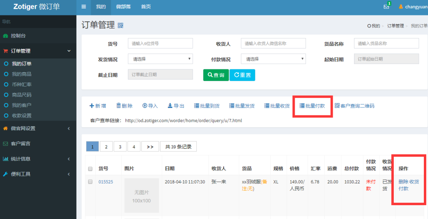The height and width of the screenshot is (219, 428).
Task: Go to page 2 of orders
Action: (106, 147)
